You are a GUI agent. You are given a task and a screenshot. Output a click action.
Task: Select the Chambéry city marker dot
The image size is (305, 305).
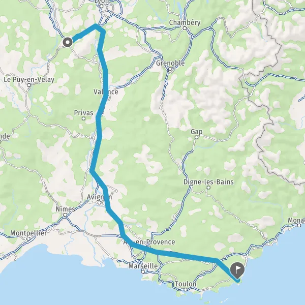click(x=185, y=28)
